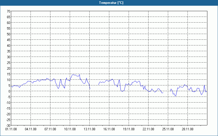Select the -20 y-axis label

coord(8,114)
